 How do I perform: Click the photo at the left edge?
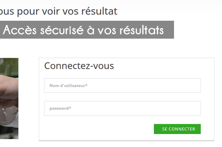[9, 98]
